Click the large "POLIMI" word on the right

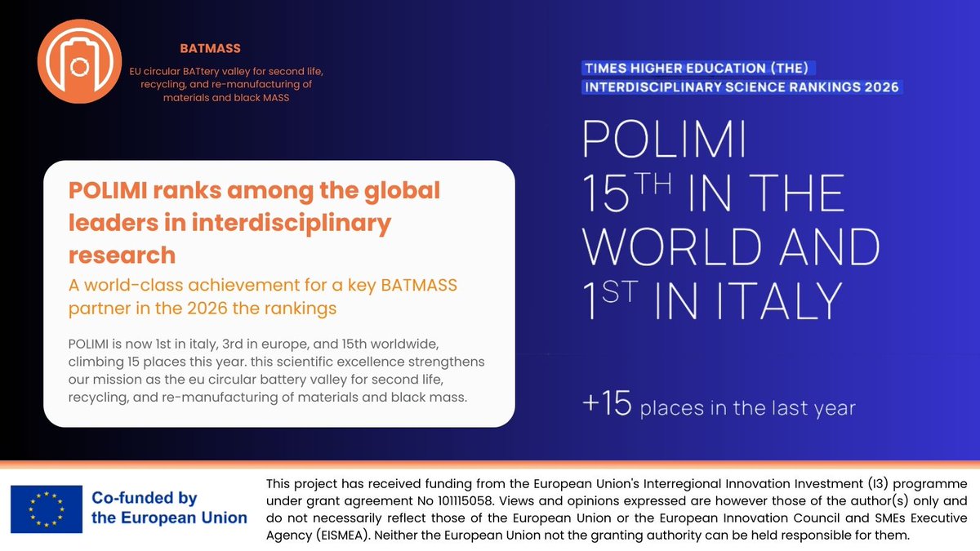click(x=664, y=139)
